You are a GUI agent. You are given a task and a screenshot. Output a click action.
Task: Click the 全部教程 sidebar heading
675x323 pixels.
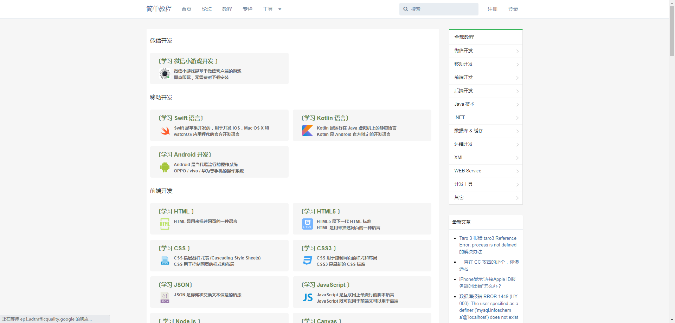pyautogui.click(x=464, y=37)
